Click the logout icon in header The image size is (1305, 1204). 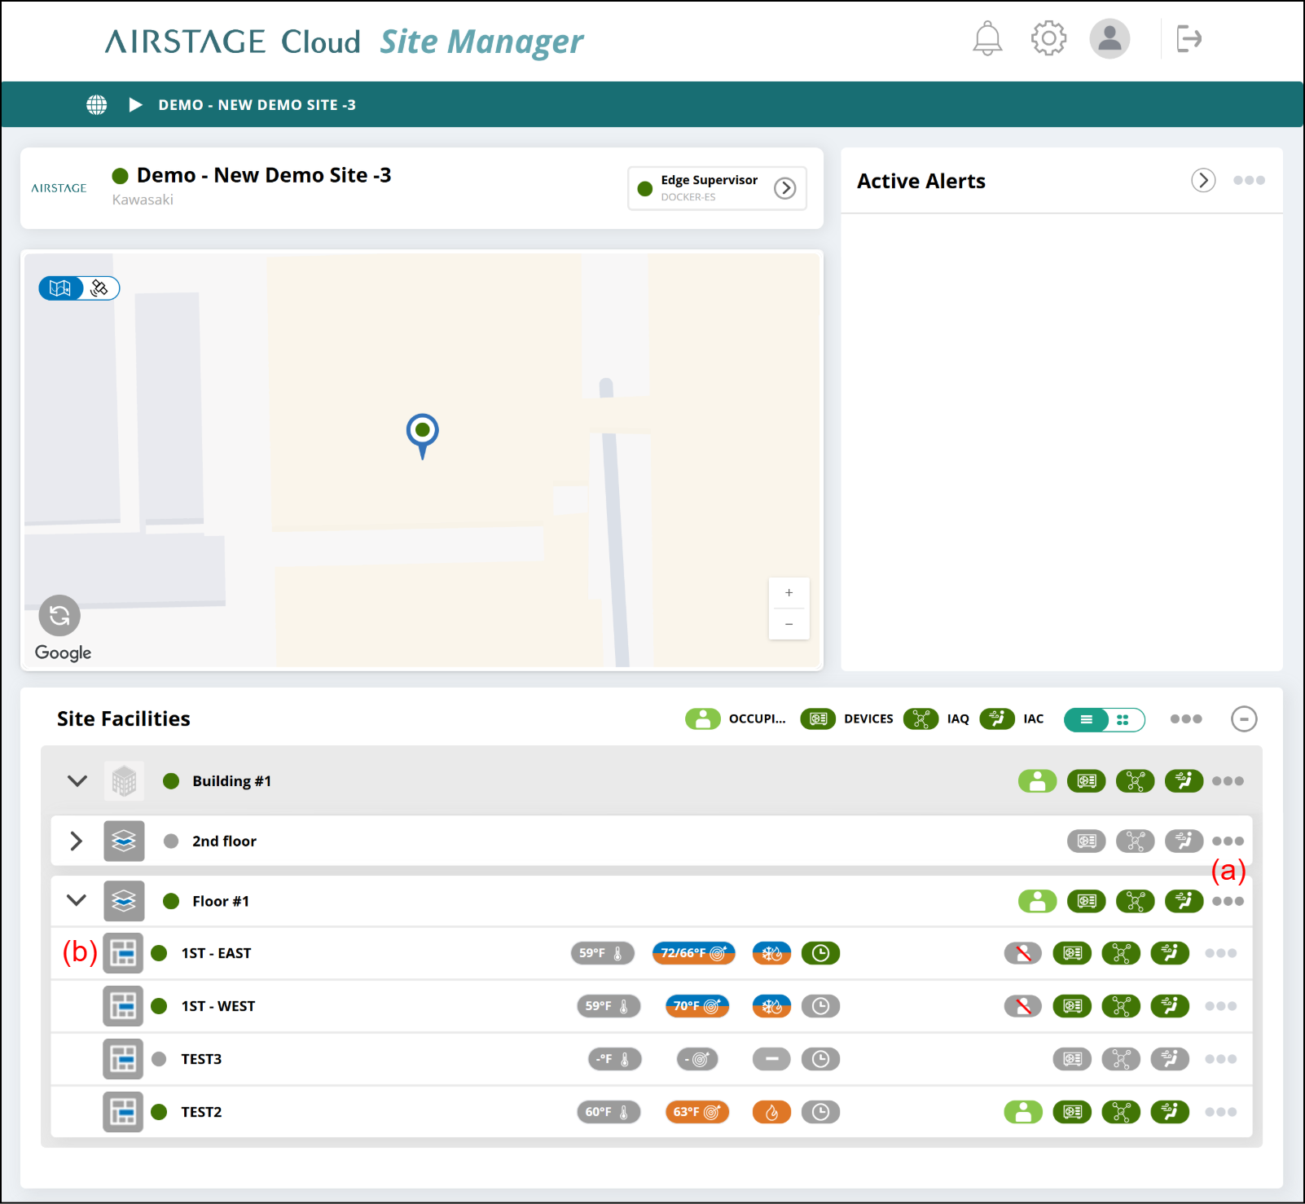tap(1189, 38)
